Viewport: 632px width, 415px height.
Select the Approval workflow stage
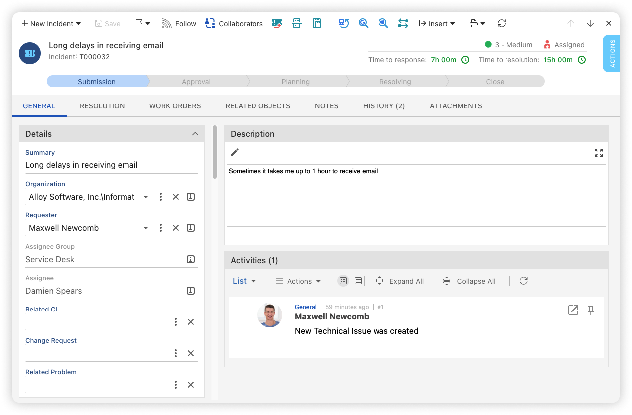(x=196, y=82)
